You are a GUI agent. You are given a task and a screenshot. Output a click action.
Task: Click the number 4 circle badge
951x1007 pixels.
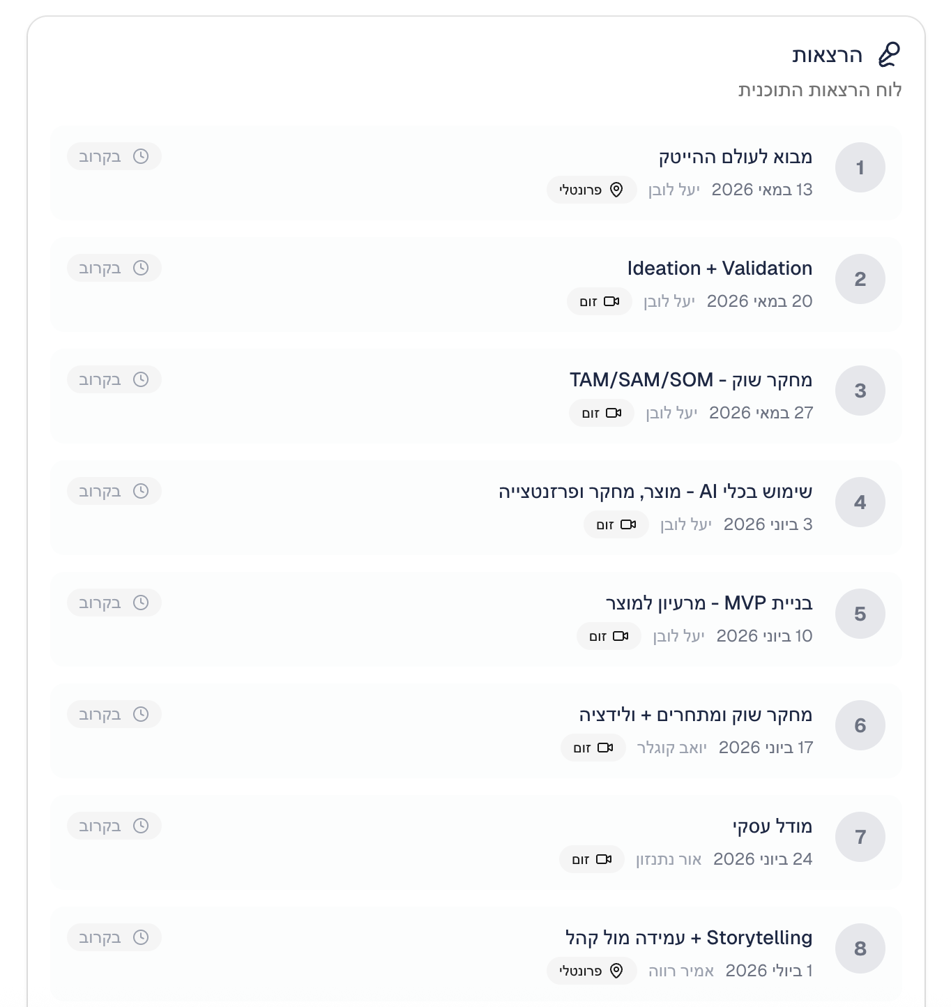[860, 502]
